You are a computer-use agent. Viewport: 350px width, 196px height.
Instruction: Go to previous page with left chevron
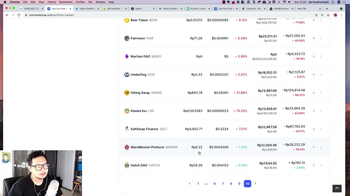[189, 184]
